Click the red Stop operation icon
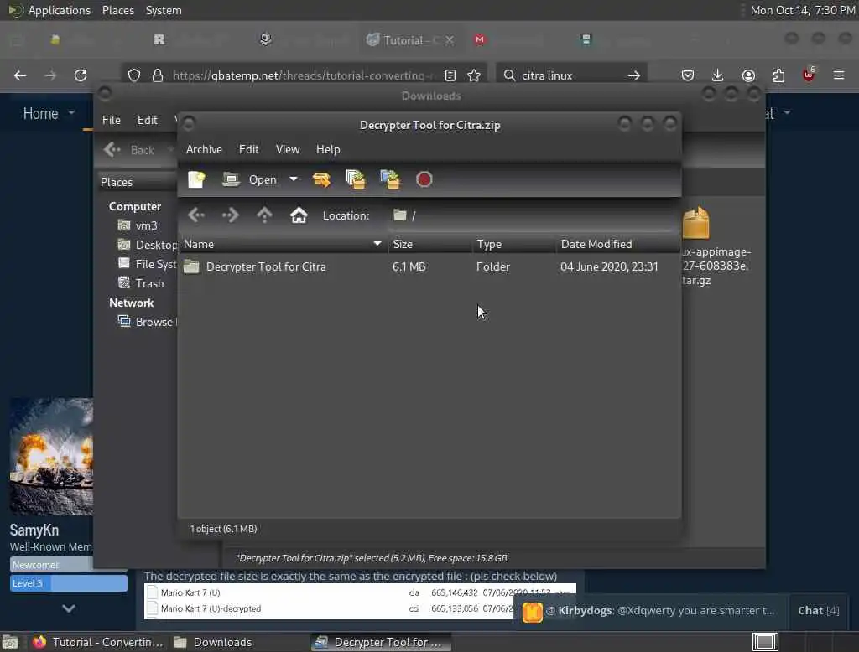The height and width of the screenshot is (652, 859). (424, 179)
